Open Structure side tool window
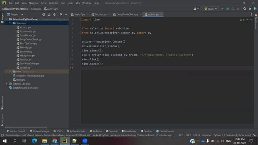This screenshot has height=145, width=258. tap(2, 120)
